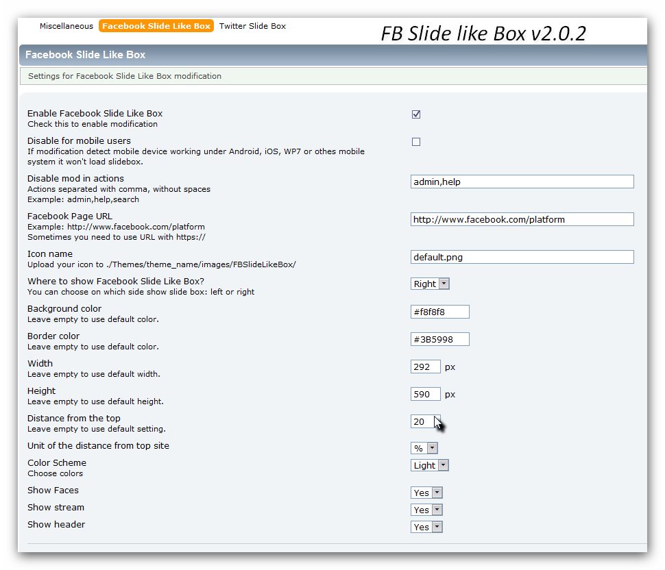Click the Background color label
665x570 pixels.
[64, 309]
